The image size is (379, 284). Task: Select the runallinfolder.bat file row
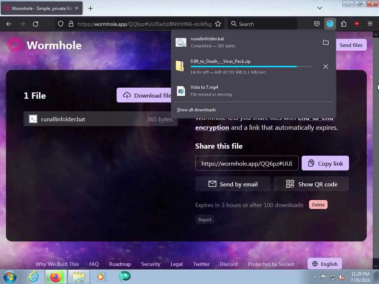pos(101,119)
